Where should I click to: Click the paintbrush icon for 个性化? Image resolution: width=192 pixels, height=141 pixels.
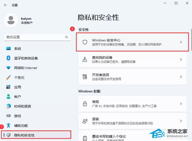click(x=9, y=77)
